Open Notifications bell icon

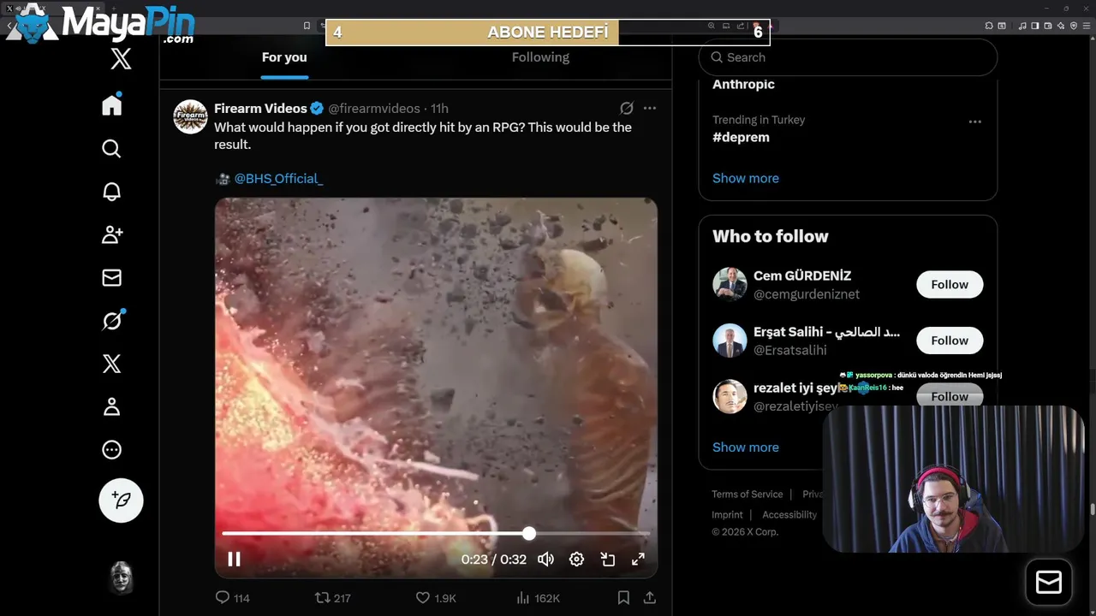[x=112, y=192]
